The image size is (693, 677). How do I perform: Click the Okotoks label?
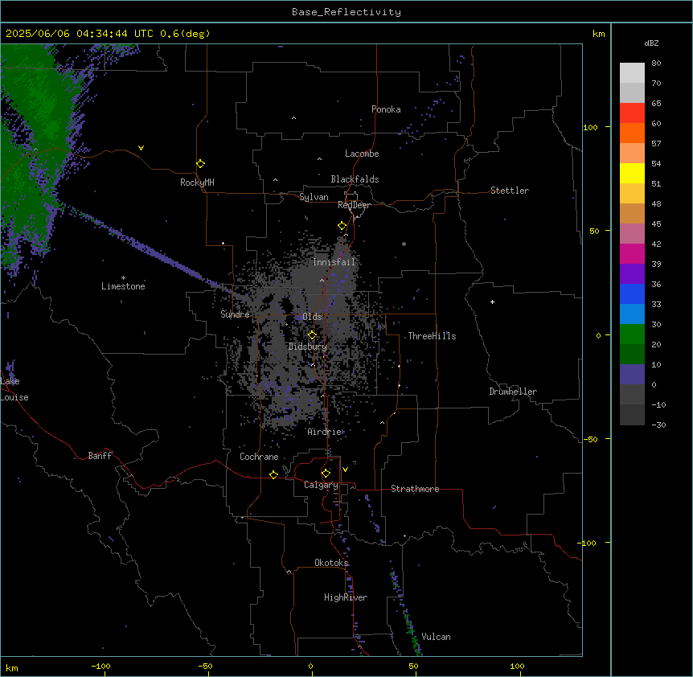pyautogui.click(x=331, y=563)
